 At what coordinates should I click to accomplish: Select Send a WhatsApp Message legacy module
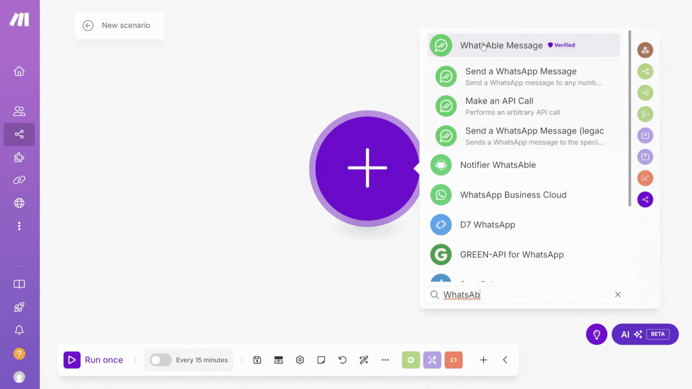(526, 136)
